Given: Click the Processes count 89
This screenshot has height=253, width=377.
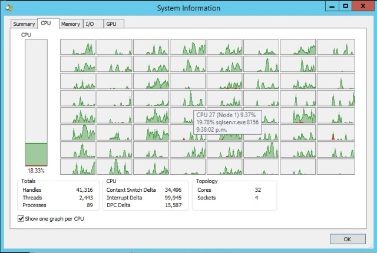Looking at the screenshot, I should 90,205.
